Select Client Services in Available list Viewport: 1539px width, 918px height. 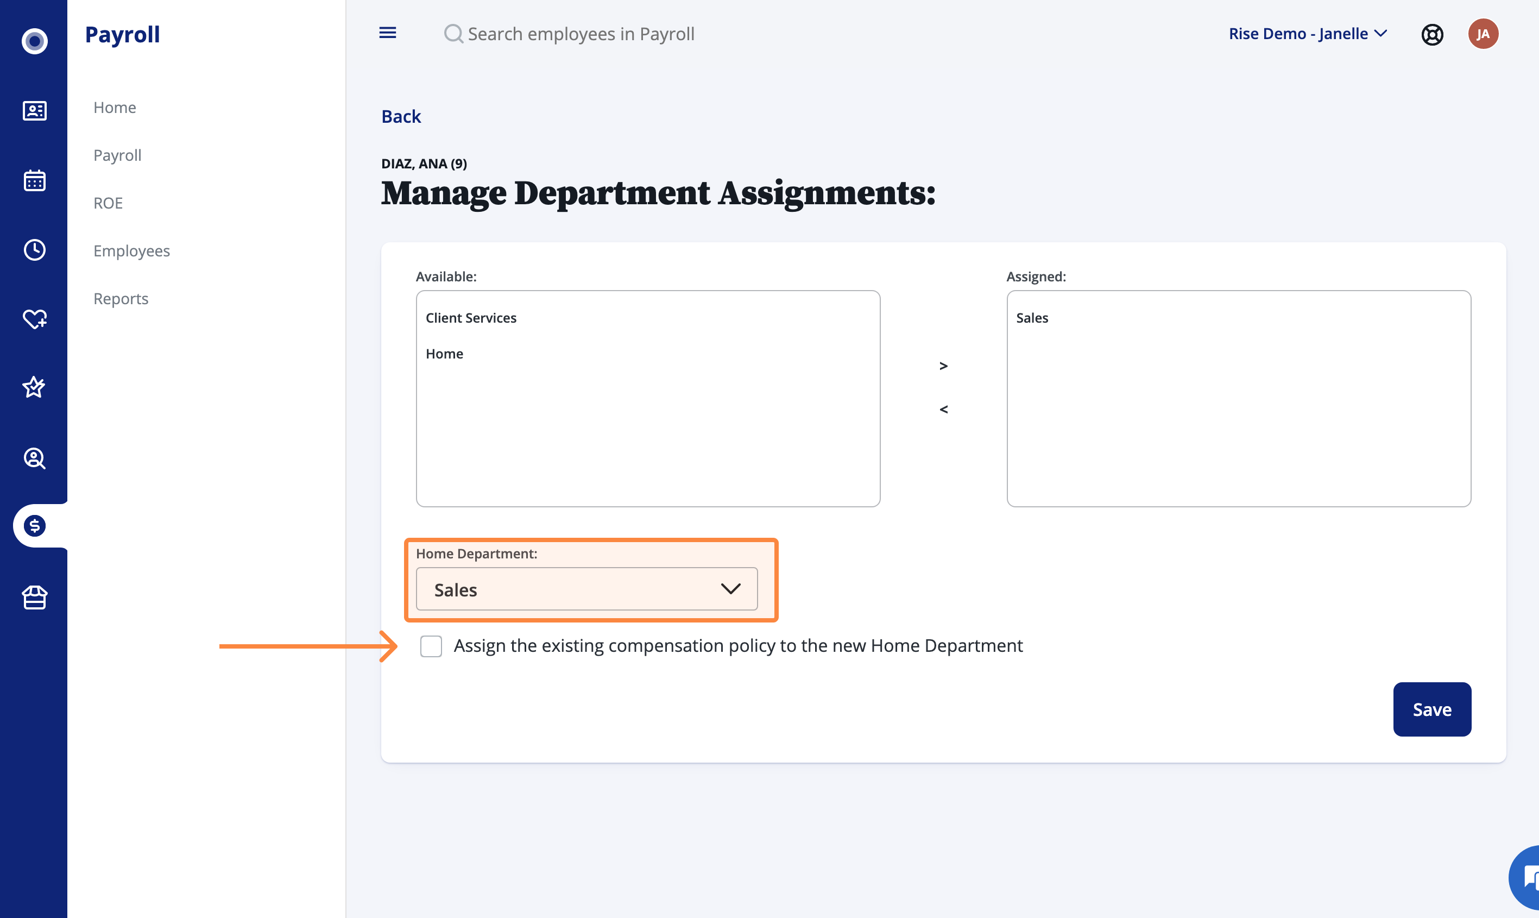pos(471,317)
